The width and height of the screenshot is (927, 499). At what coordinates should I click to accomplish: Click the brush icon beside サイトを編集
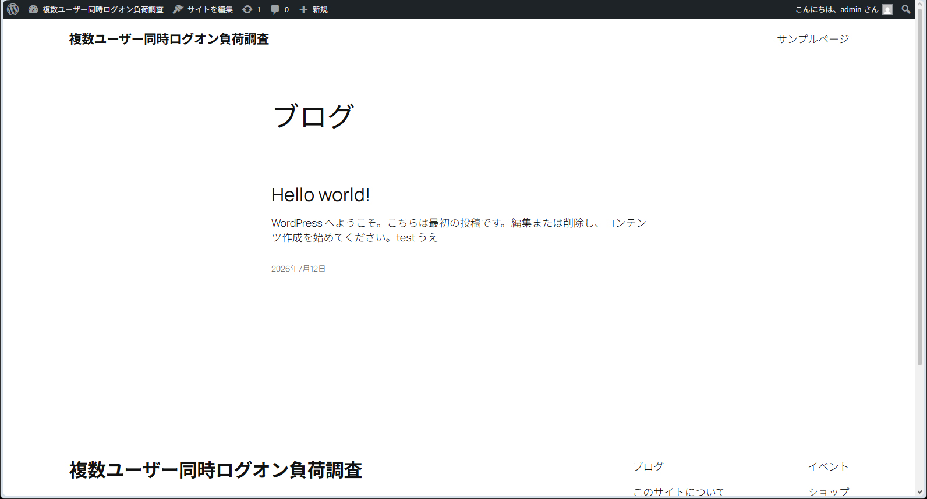pos(178,9)
